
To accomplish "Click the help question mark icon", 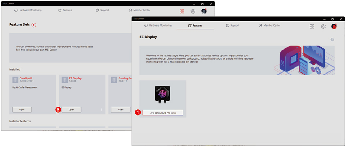I will point(332,39).
